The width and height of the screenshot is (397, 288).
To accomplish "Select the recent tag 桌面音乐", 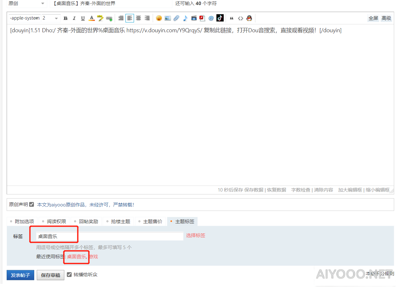I will (76, 257).
